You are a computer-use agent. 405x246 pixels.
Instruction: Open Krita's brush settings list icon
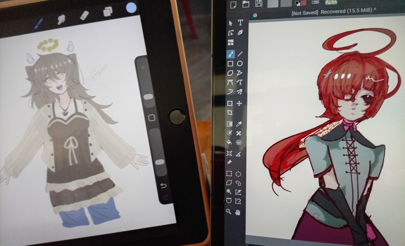(x=316, y=2)
